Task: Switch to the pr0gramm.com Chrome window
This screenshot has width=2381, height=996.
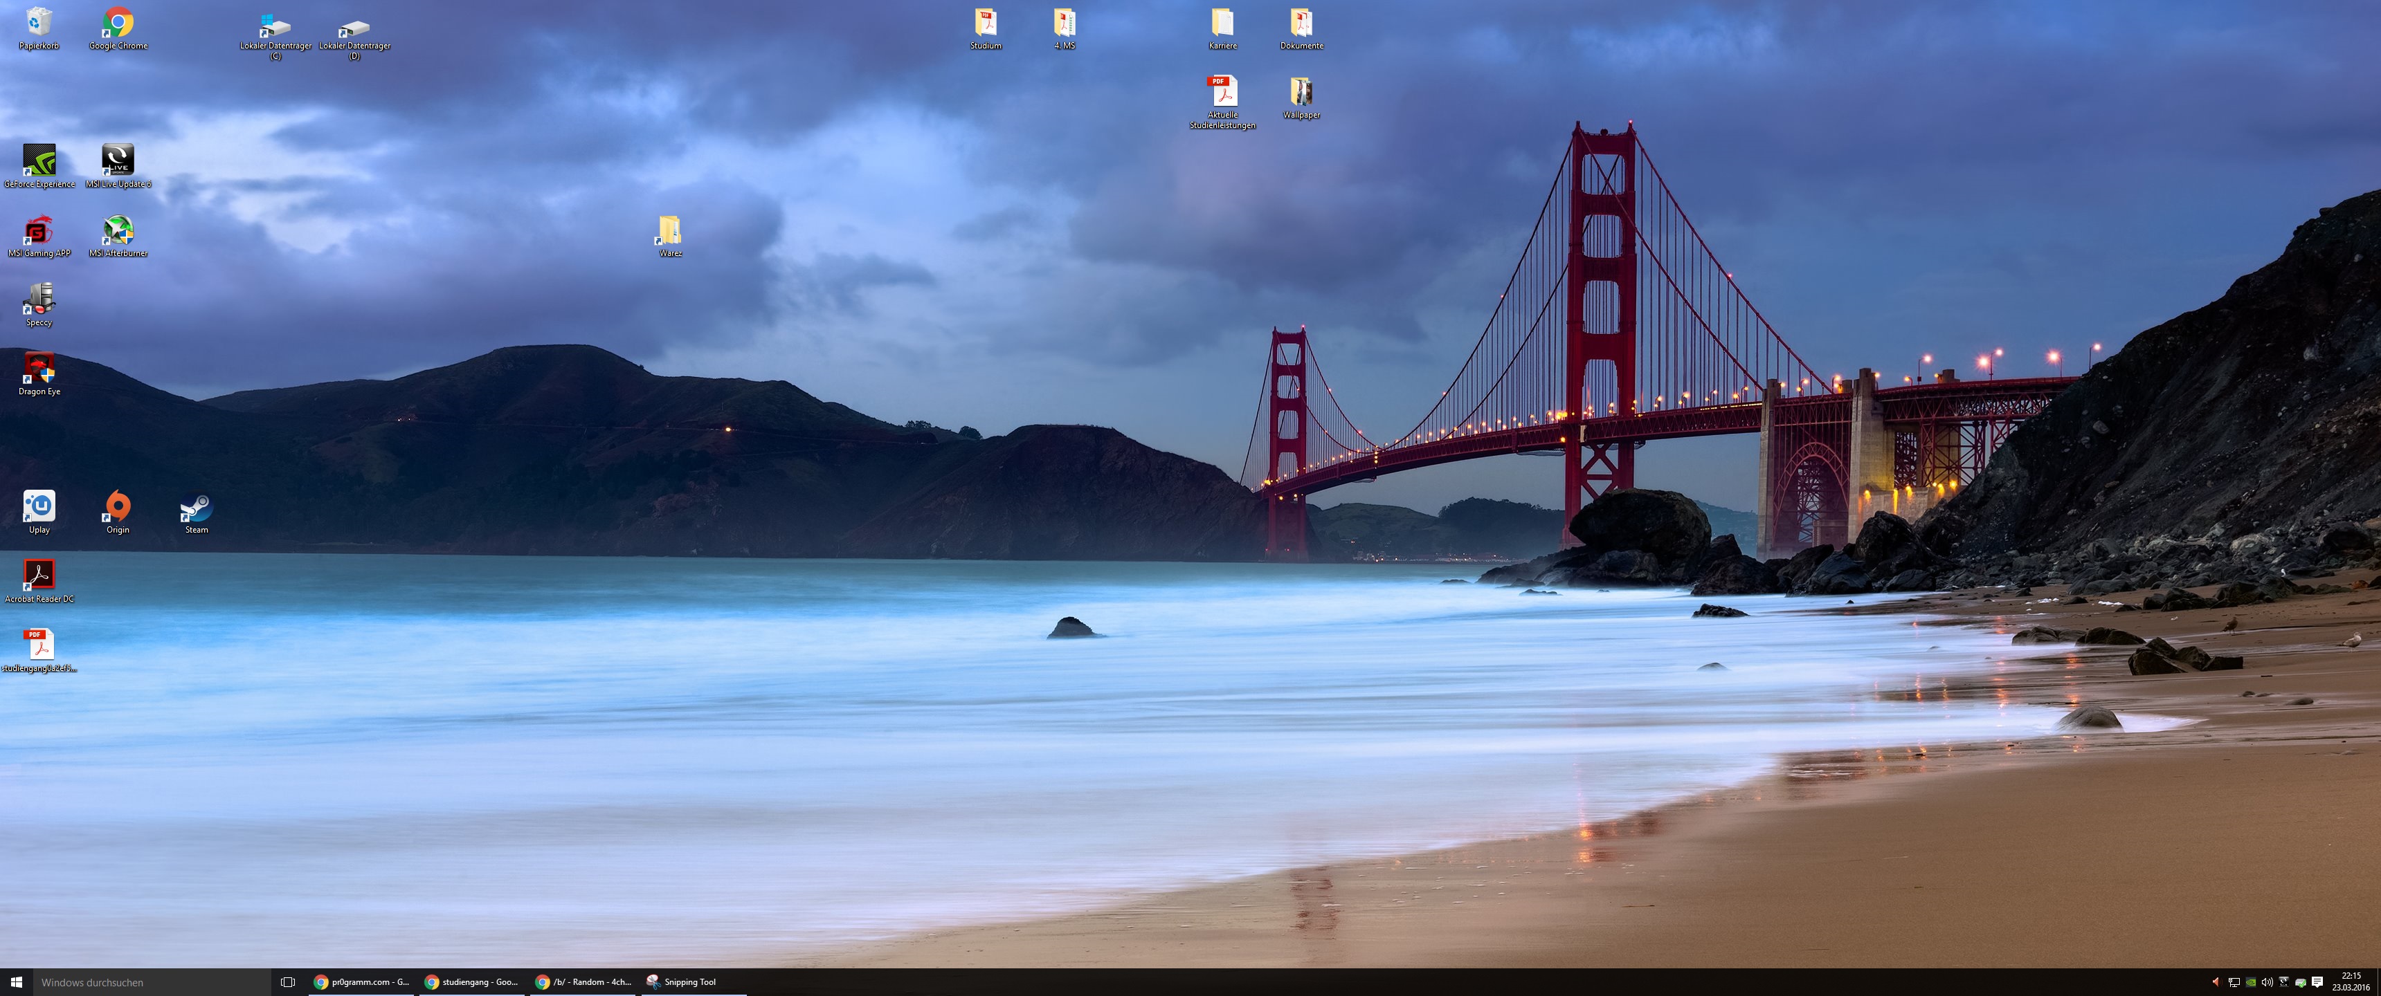Action: [361, 982]
